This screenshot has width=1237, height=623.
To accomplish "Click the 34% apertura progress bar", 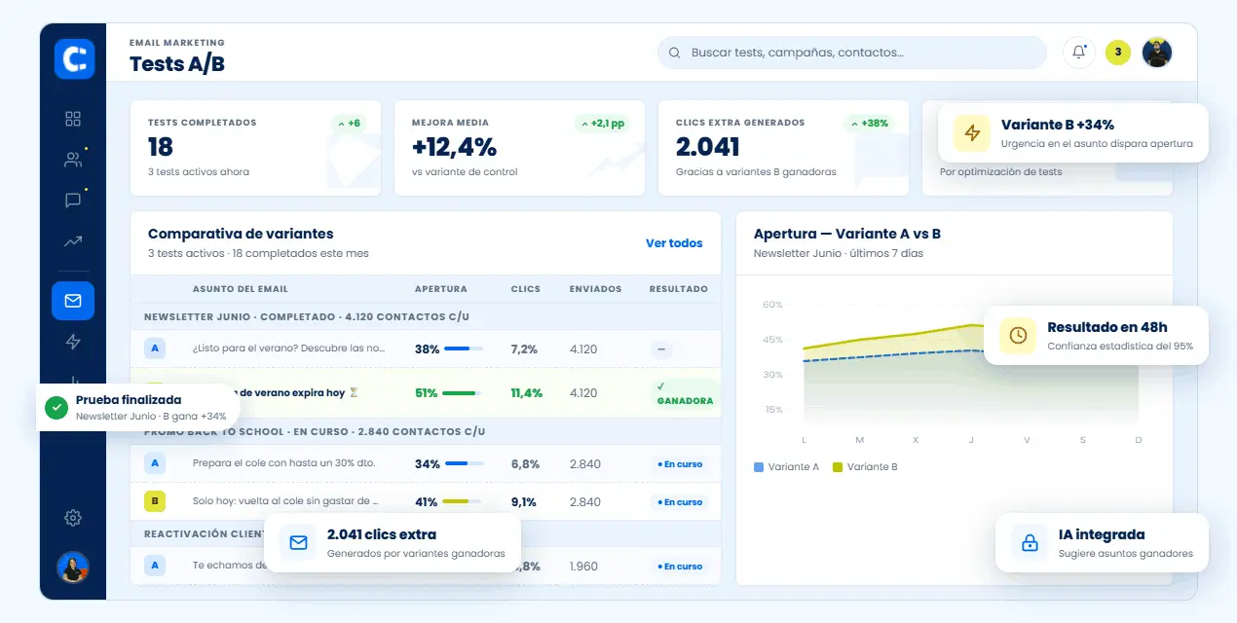I will [463, 463].
